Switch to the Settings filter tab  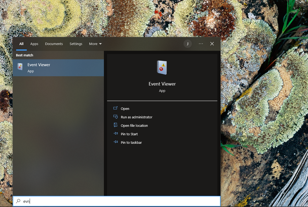76,44
